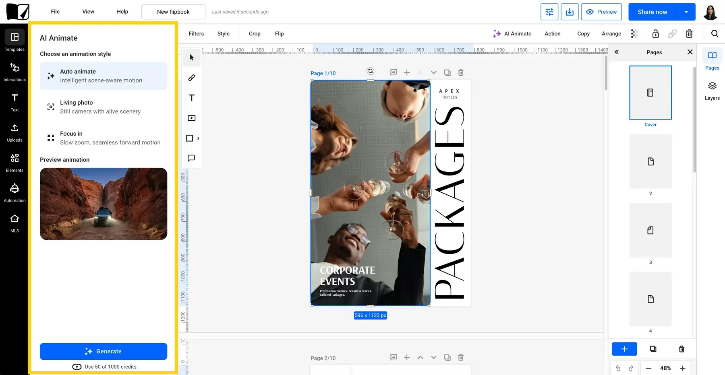Select the link tool in toolbar
This screenshot has width=725, height=375.
click(x=192, y=78)
